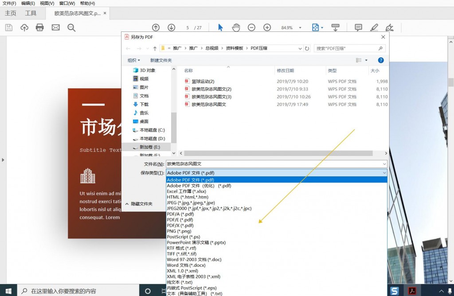Select file 欧美范杂志风图文(3)
Viewport: 454px width, 296px height.
[211, 97]
